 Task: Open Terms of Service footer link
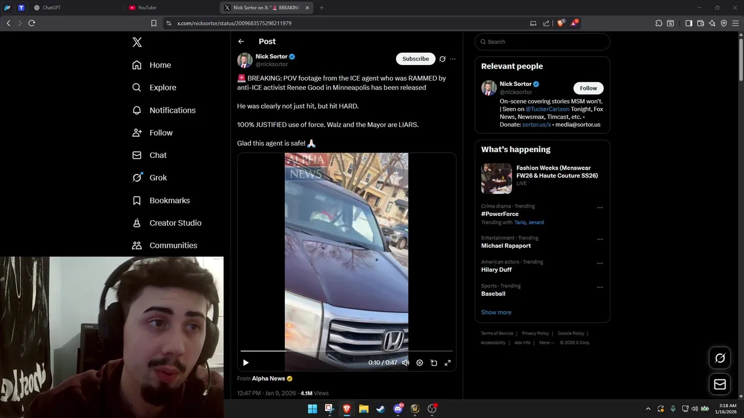click(x=497, y=333)
